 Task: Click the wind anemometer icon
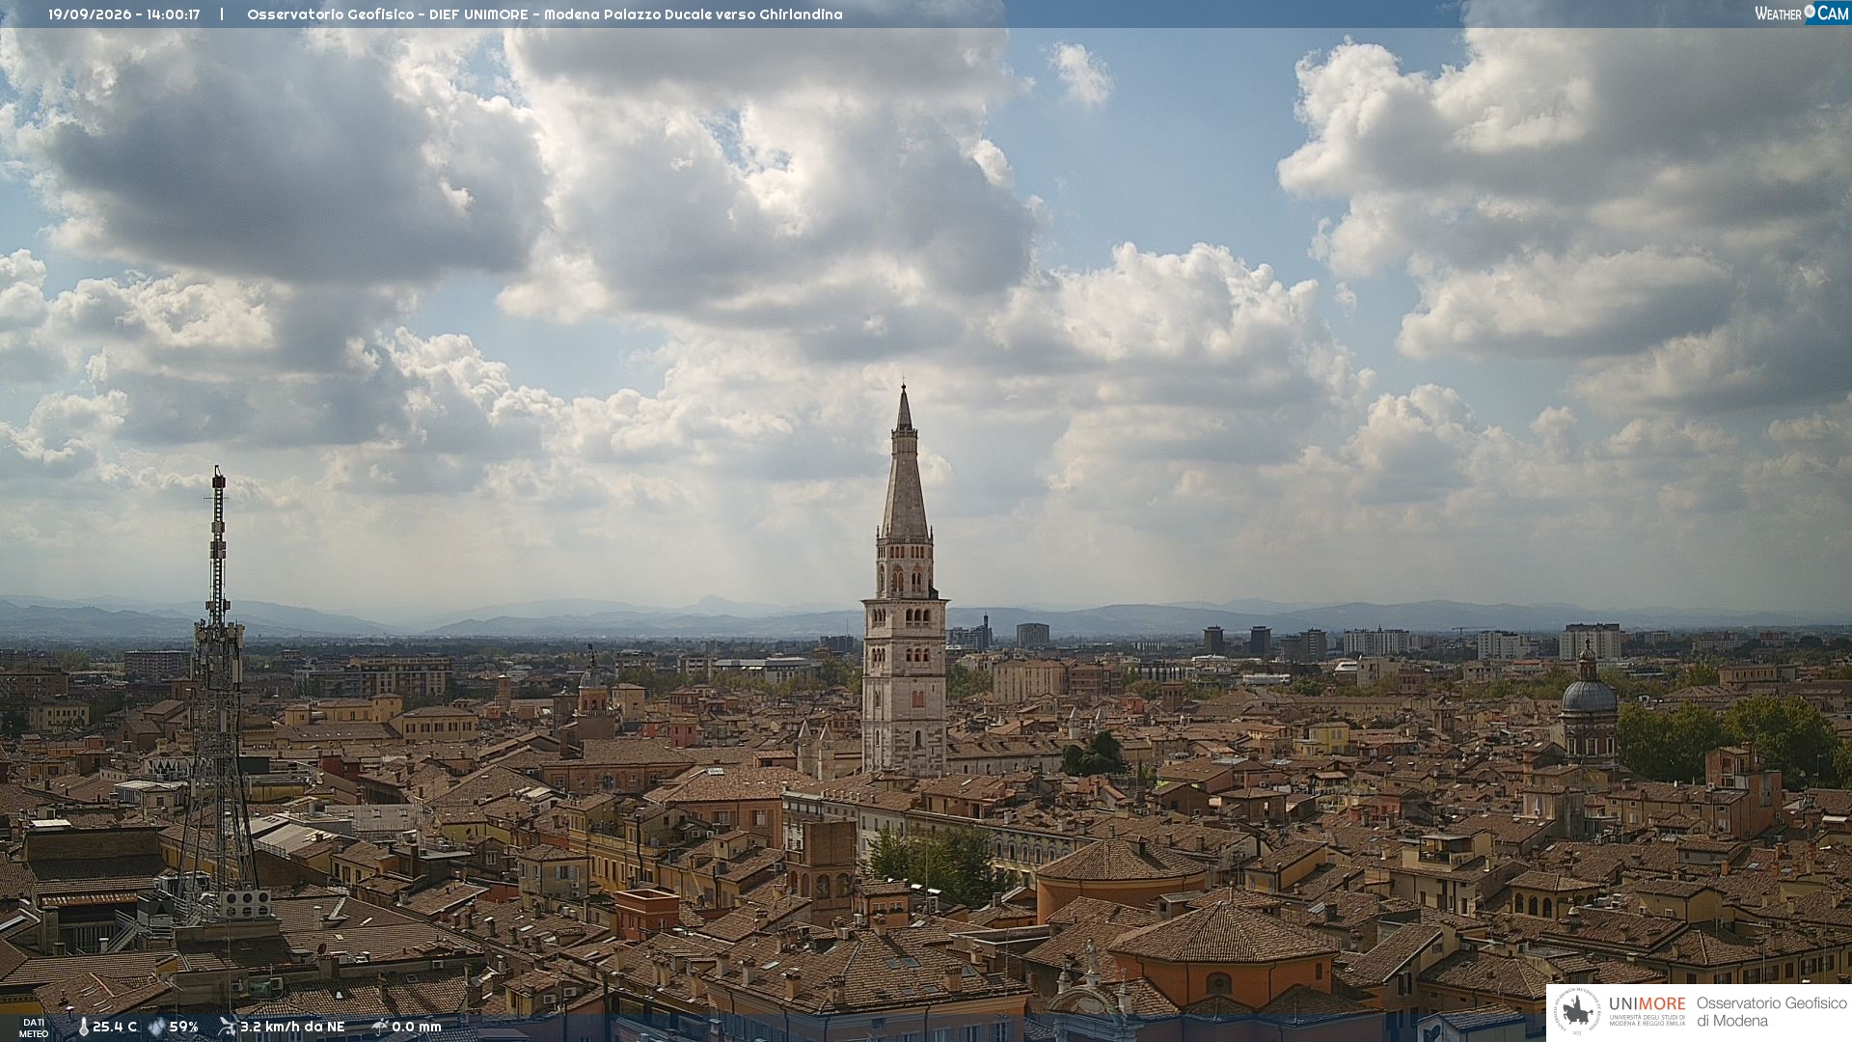pos(227,1027)
